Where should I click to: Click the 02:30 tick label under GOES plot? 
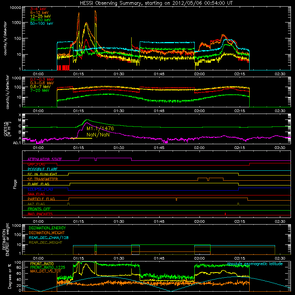(x=280, y=148)
